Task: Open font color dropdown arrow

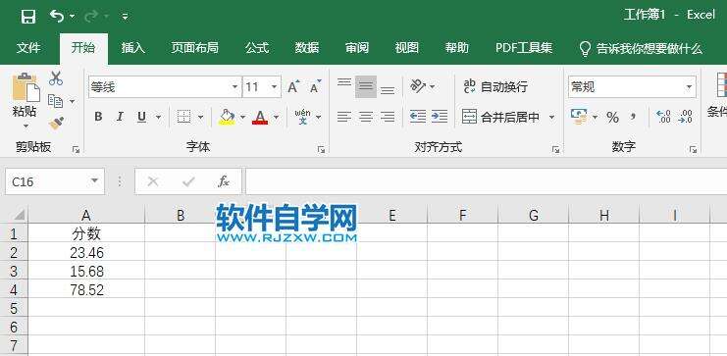Action: [276, 118]
